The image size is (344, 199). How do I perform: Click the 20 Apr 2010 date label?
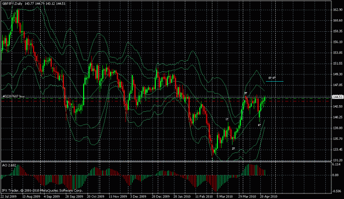269,196
